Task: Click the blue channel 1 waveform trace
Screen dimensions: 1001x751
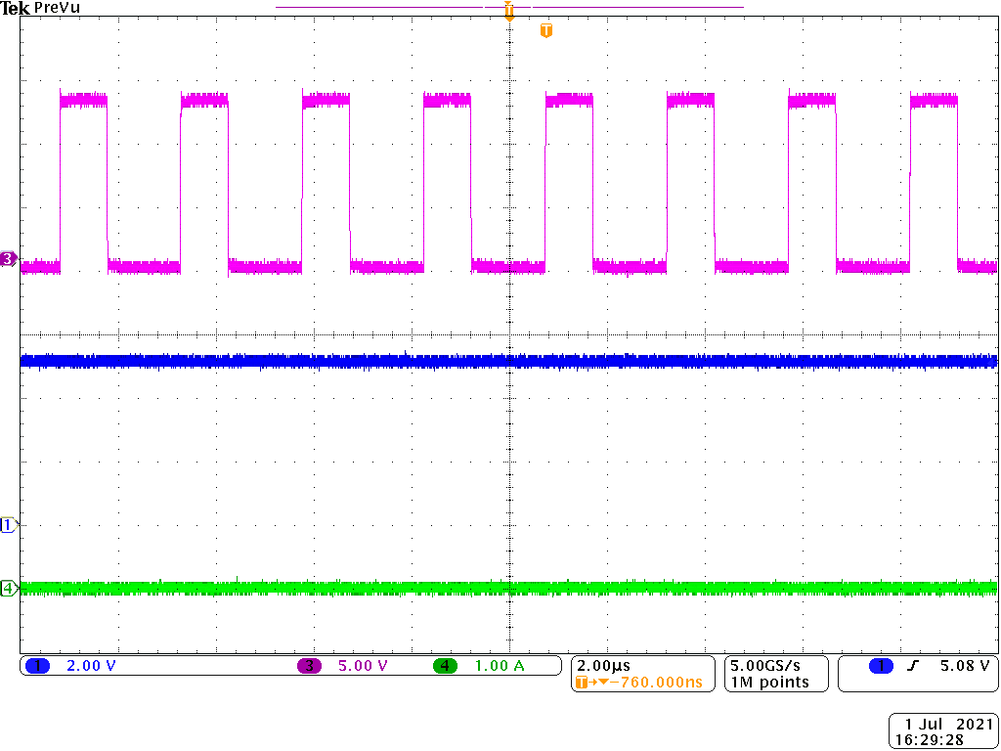Action: [391, 360]
